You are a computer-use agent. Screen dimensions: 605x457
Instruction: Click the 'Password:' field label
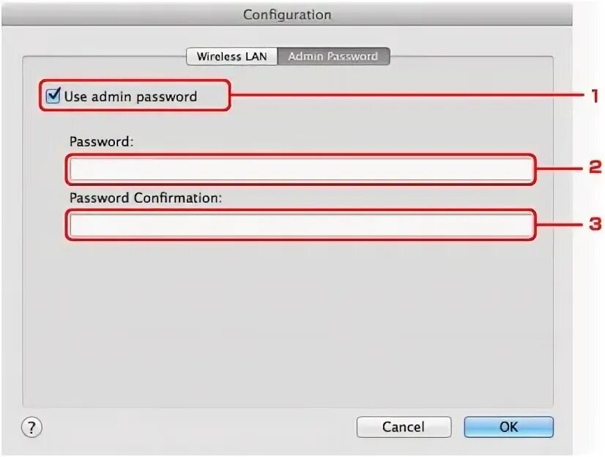pos(102,141)
